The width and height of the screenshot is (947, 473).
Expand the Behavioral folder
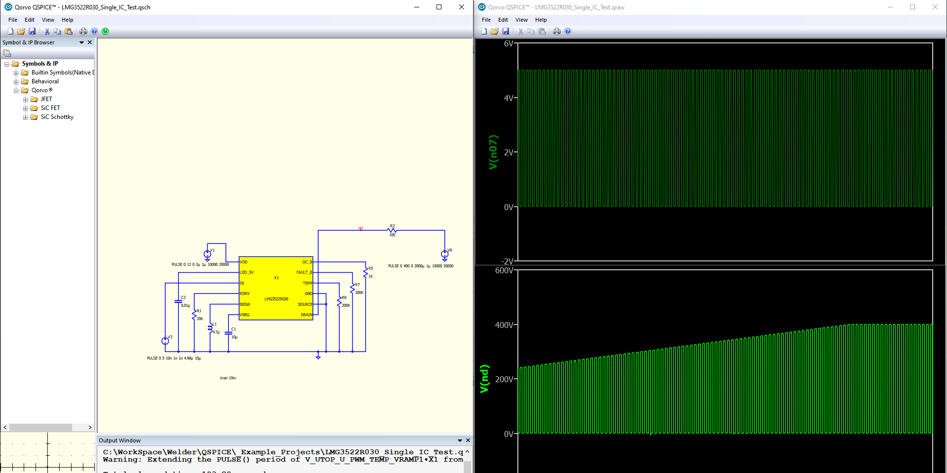point(16,82)
